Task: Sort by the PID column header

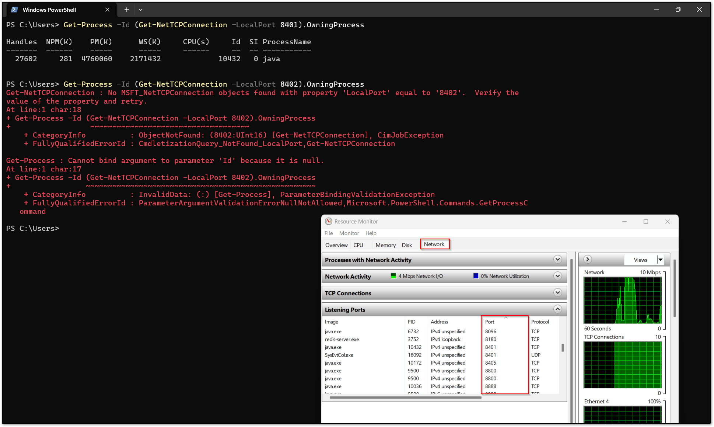Action: click(412, 322)
